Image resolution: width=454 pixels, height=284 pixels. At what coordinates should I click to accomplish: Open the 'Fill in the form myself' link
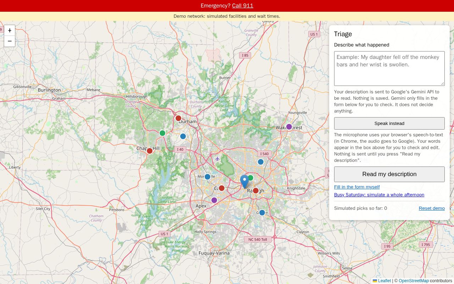357,187
